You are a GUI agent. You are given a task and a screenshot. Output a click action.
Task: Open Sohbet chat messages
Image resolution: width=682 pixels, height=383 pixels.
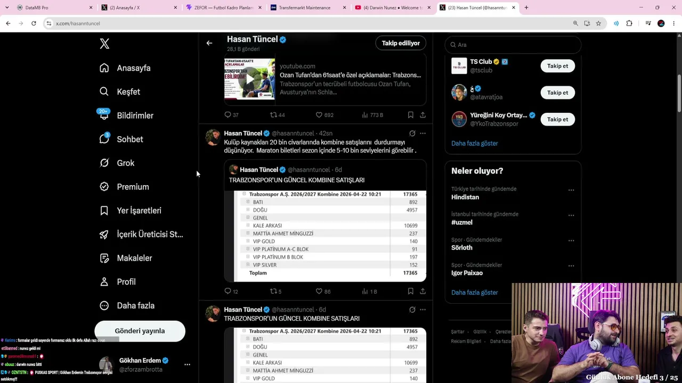point(121,139)
